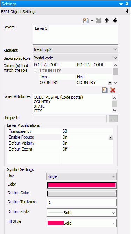Screen dimensions: 131x234
Task: Click the Unique Id browse button
Action: tap(113, 119)
